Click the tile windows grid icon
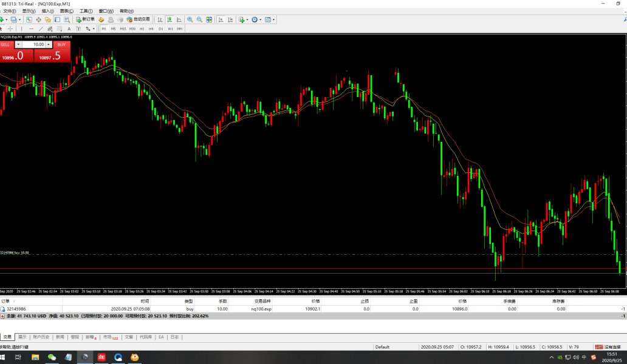627x364 pixels. (209, 19)
